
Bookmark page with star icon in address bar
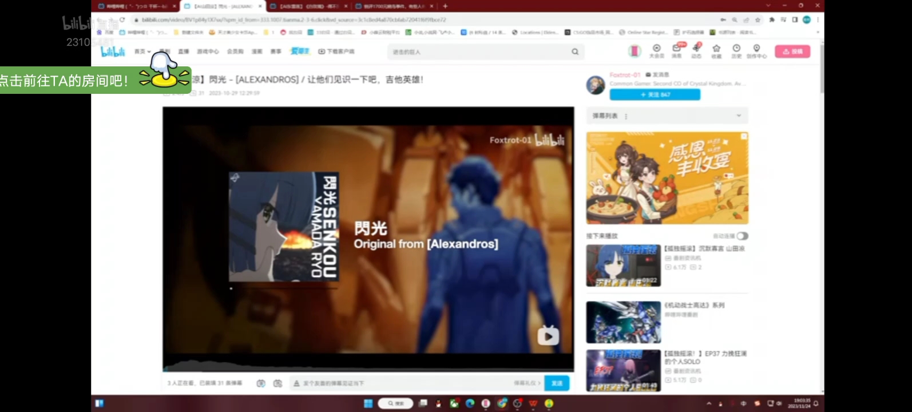pyautogui.click(x=758, y=19)
